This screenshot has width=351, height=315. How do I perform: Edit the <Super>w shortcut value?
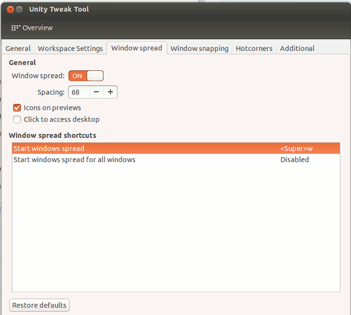click(297, 148)
